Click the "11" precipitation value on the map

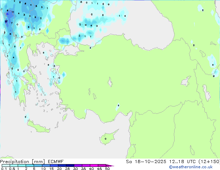pyautogui.click(x=13, y=12)
